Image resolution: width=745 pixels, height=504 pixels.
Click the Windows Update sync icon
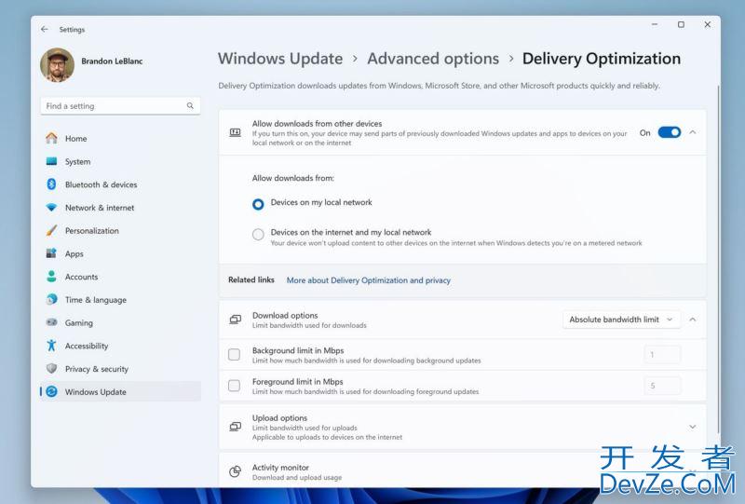51,391
